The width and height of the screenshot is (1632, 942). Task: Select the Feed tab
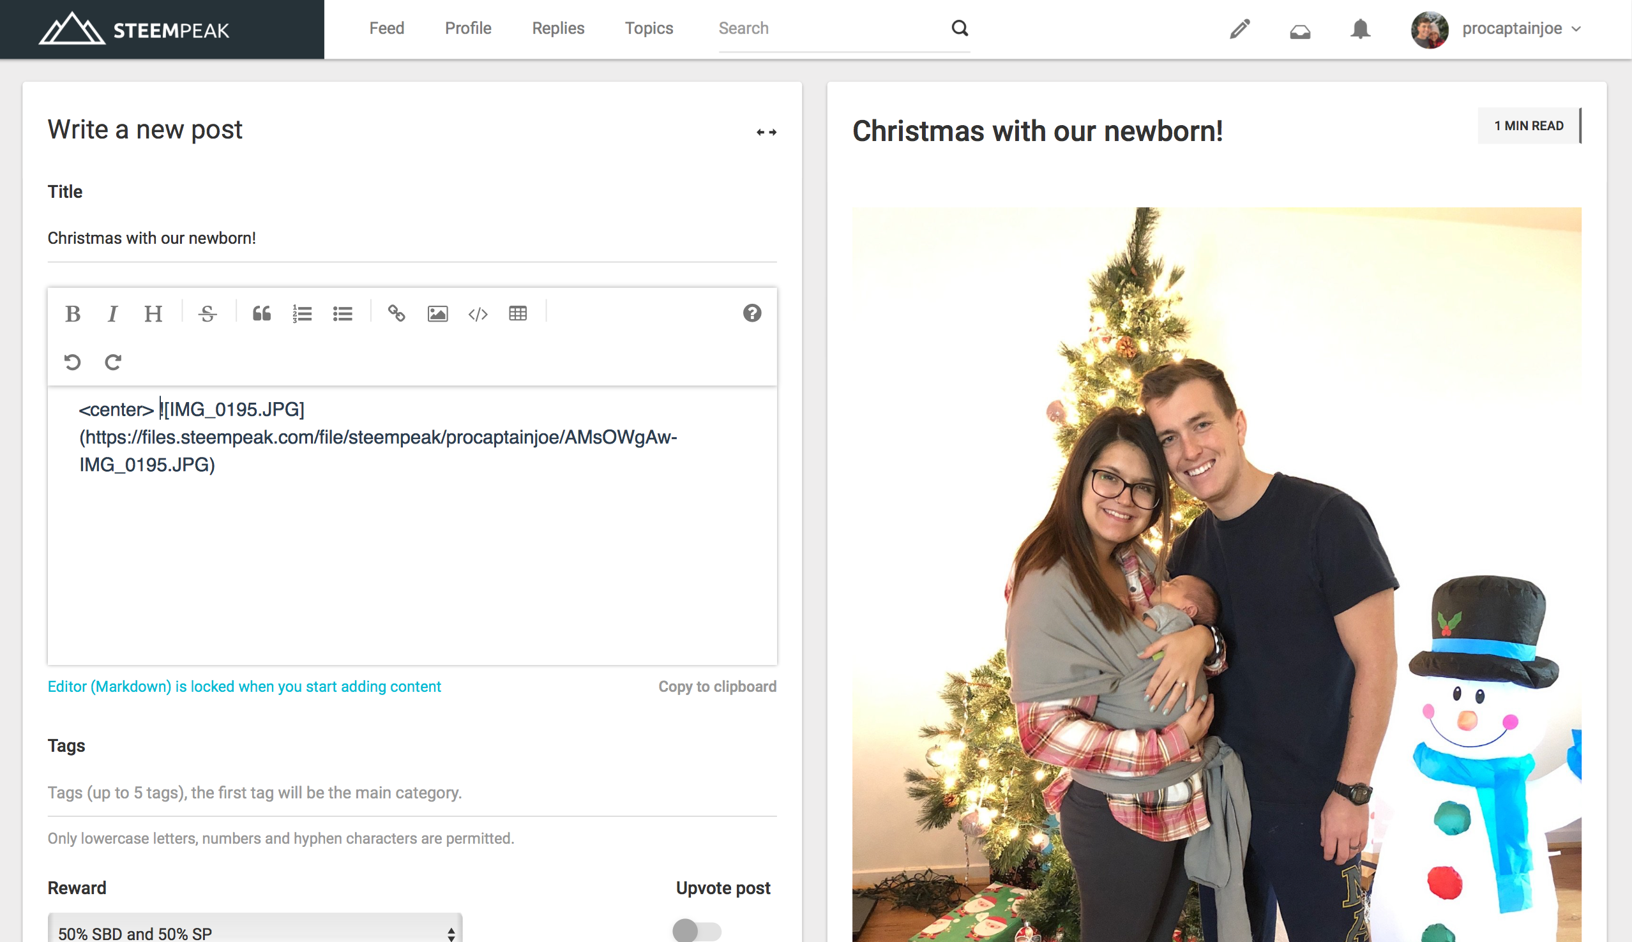click(x=387, y=28)
